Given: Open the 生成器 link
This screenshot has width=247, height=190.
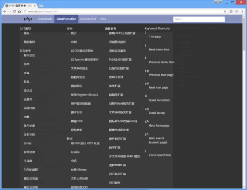Looking at the screenshot, I should click(x=28, y=161).
